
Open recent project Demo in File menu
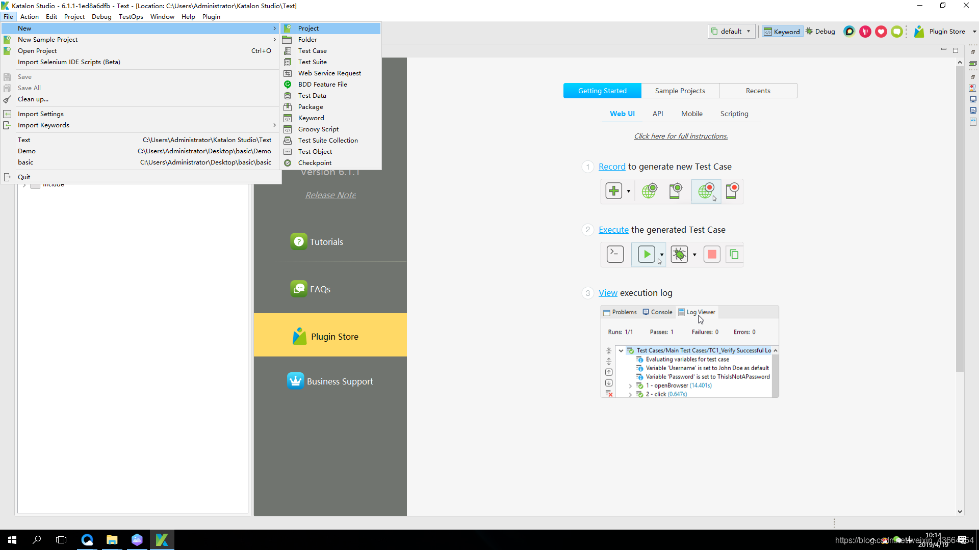[x=140, y=151]
